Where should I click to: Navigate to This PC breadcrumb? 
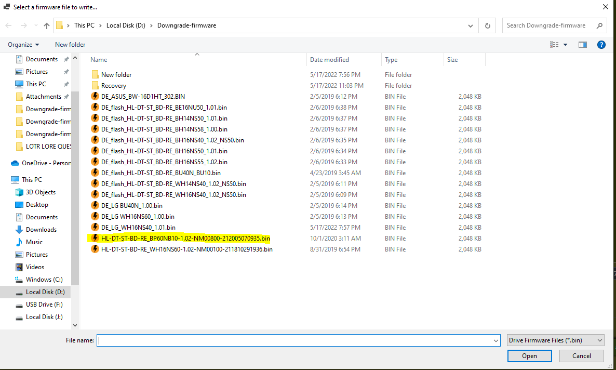click(85, 25)
